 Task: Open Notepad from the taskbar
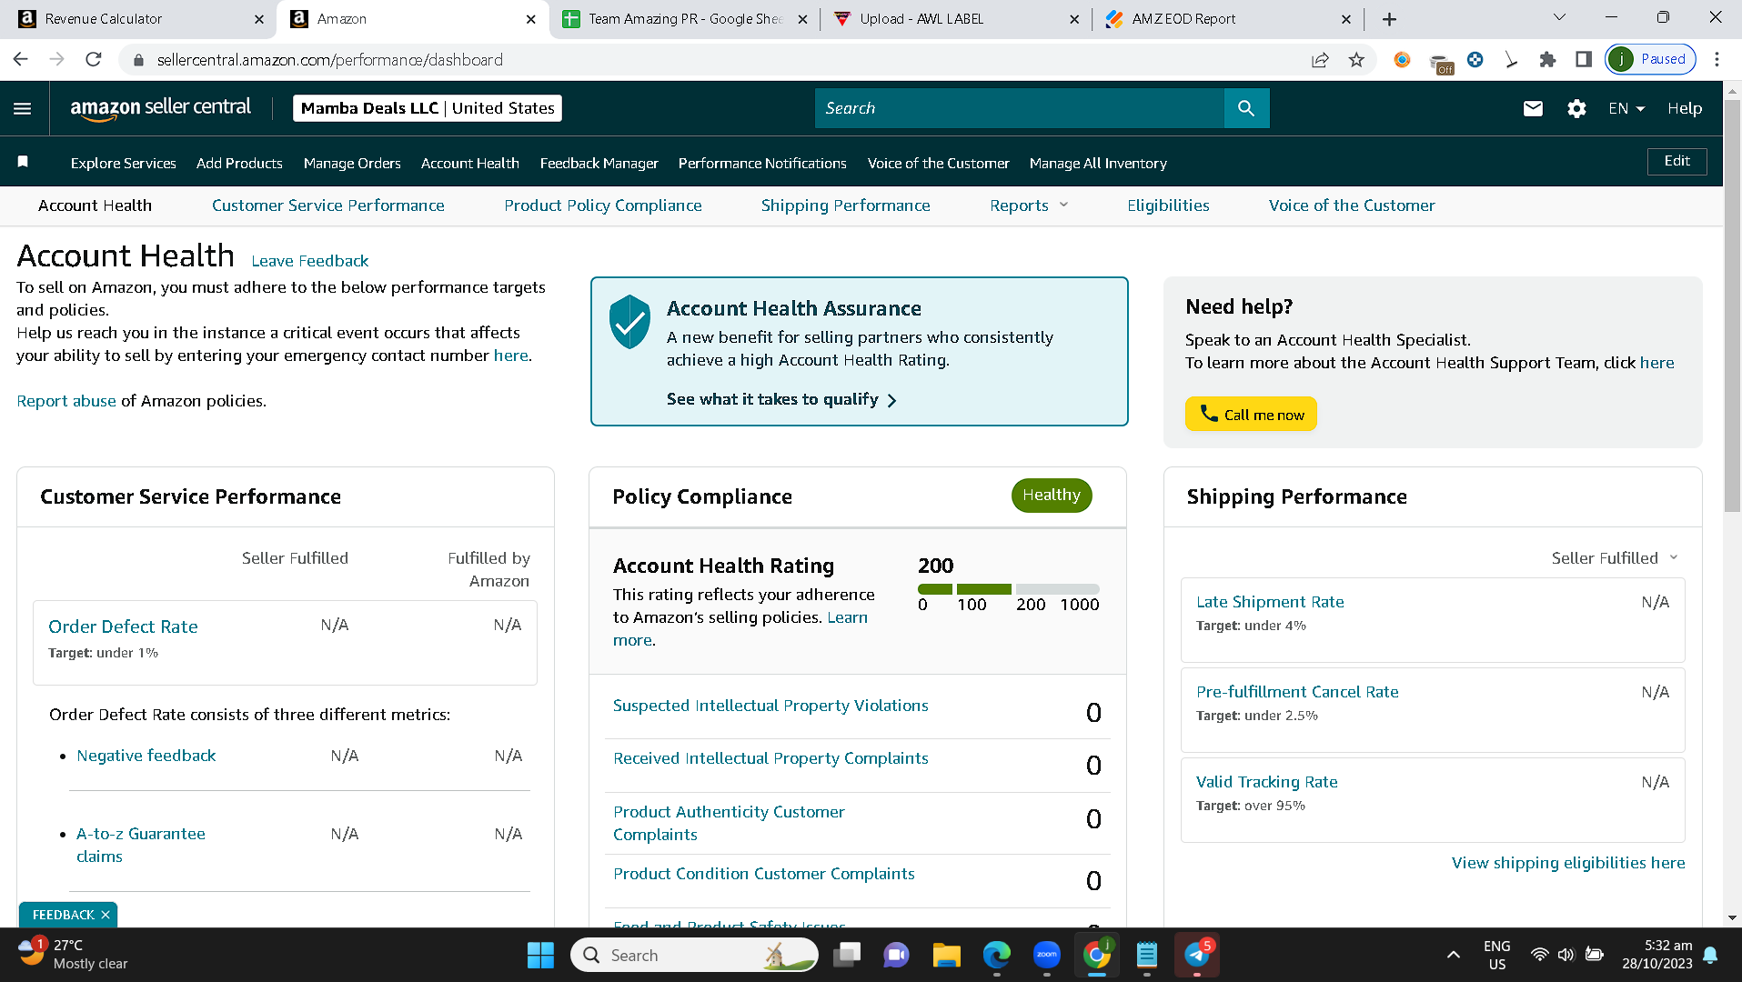(x=1147, y=955)
